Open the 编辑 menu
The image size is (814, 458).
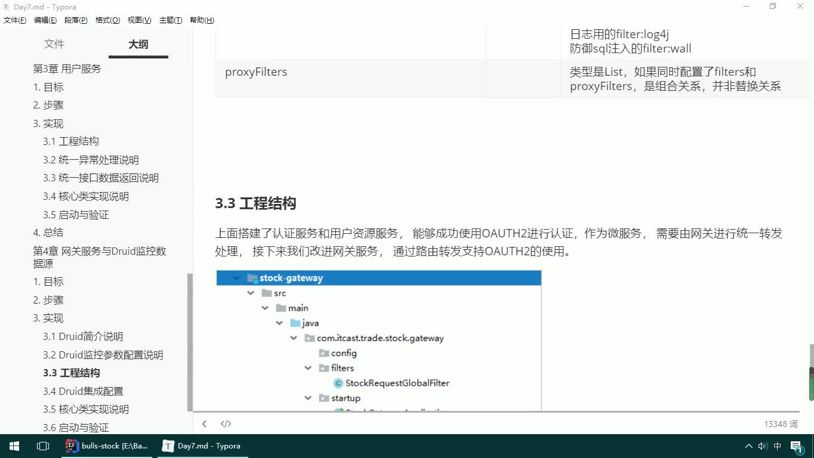[x=45, y=20]
